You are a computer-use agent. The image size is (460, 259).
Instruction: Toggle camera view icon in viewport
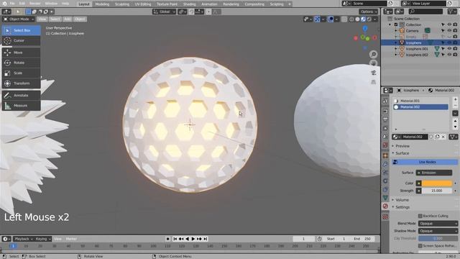(374, 73)
